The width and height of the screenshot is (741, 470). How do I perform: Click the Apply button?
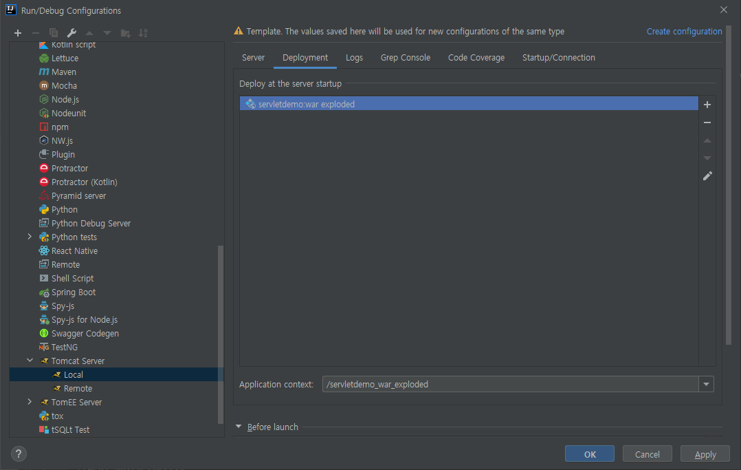click(705, 453)
